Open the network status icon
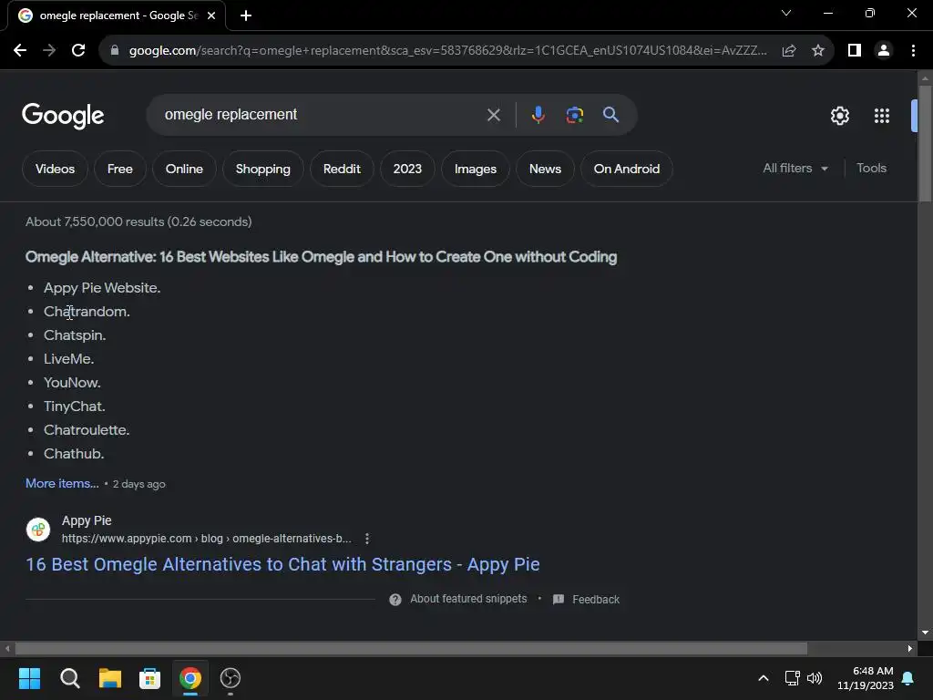 pyautogui.click(x=792, y=678)
